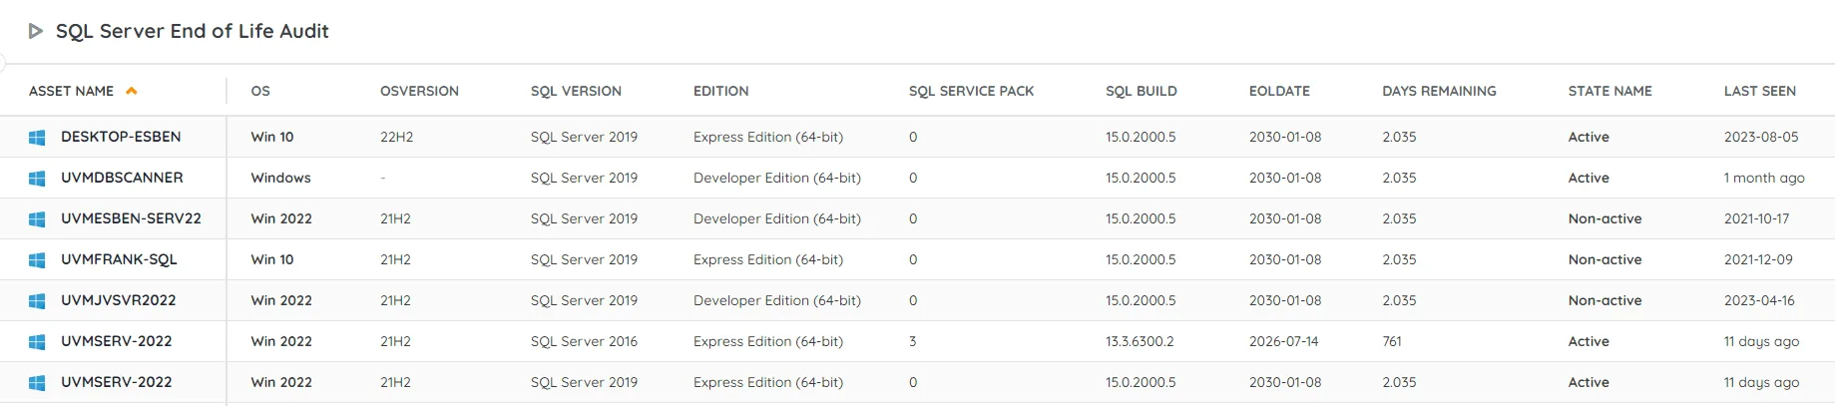1835x406 pixels.
Task: Click 'Active' state for DESKTOP-ESBEN
Action: coord(1589,137)
